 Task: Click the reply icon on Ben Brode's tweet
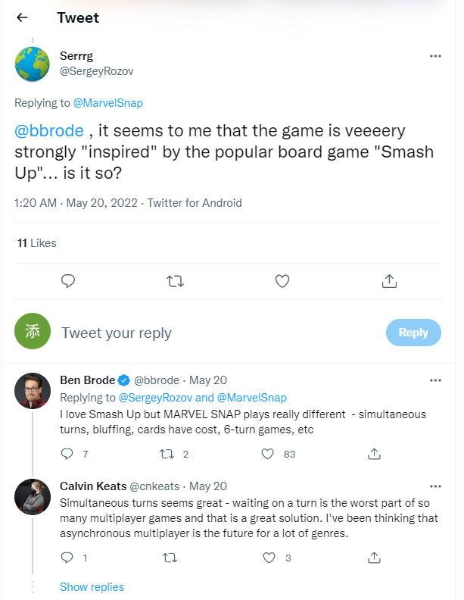[x=67, y=454]
